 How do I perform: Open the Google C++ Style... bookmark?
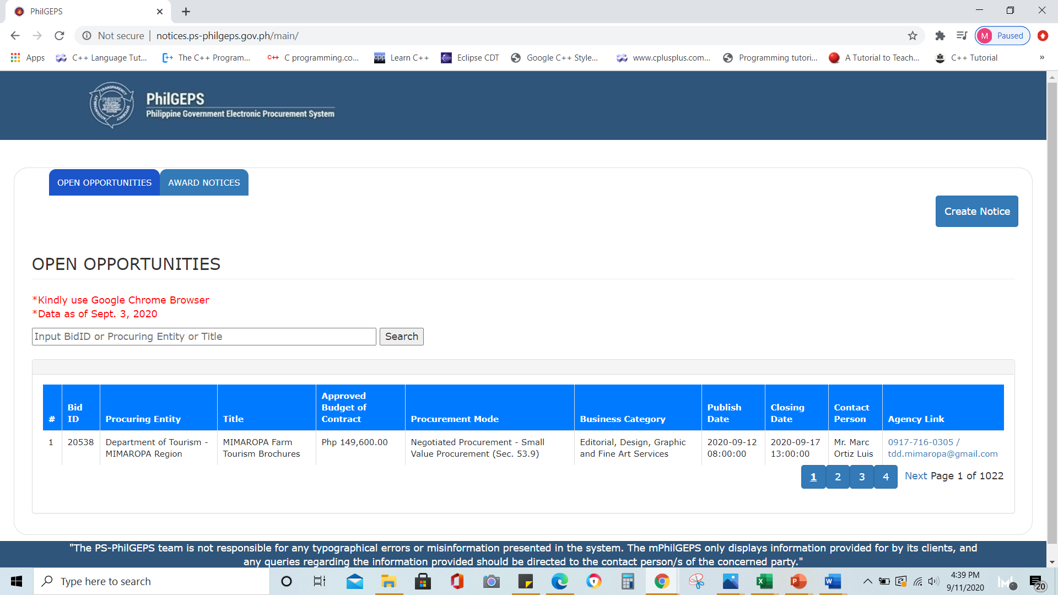(554, 58)
